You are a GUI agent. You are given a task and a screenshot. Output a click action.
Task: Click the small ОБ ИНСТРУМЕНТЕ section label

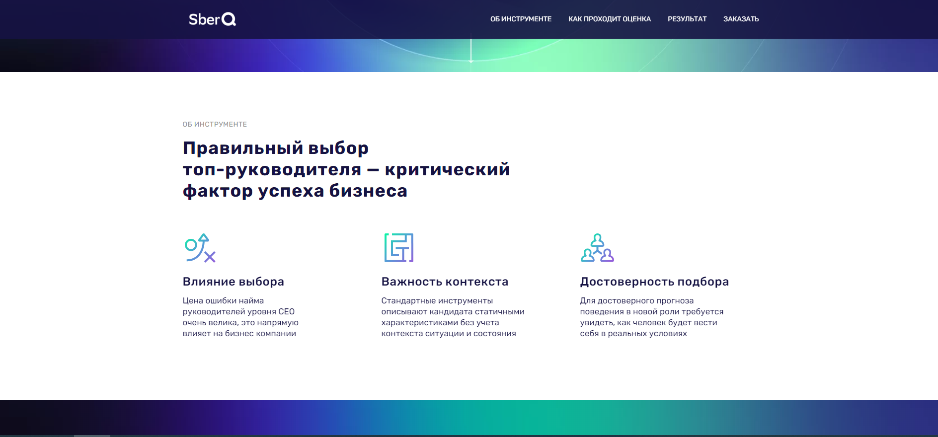215,124
